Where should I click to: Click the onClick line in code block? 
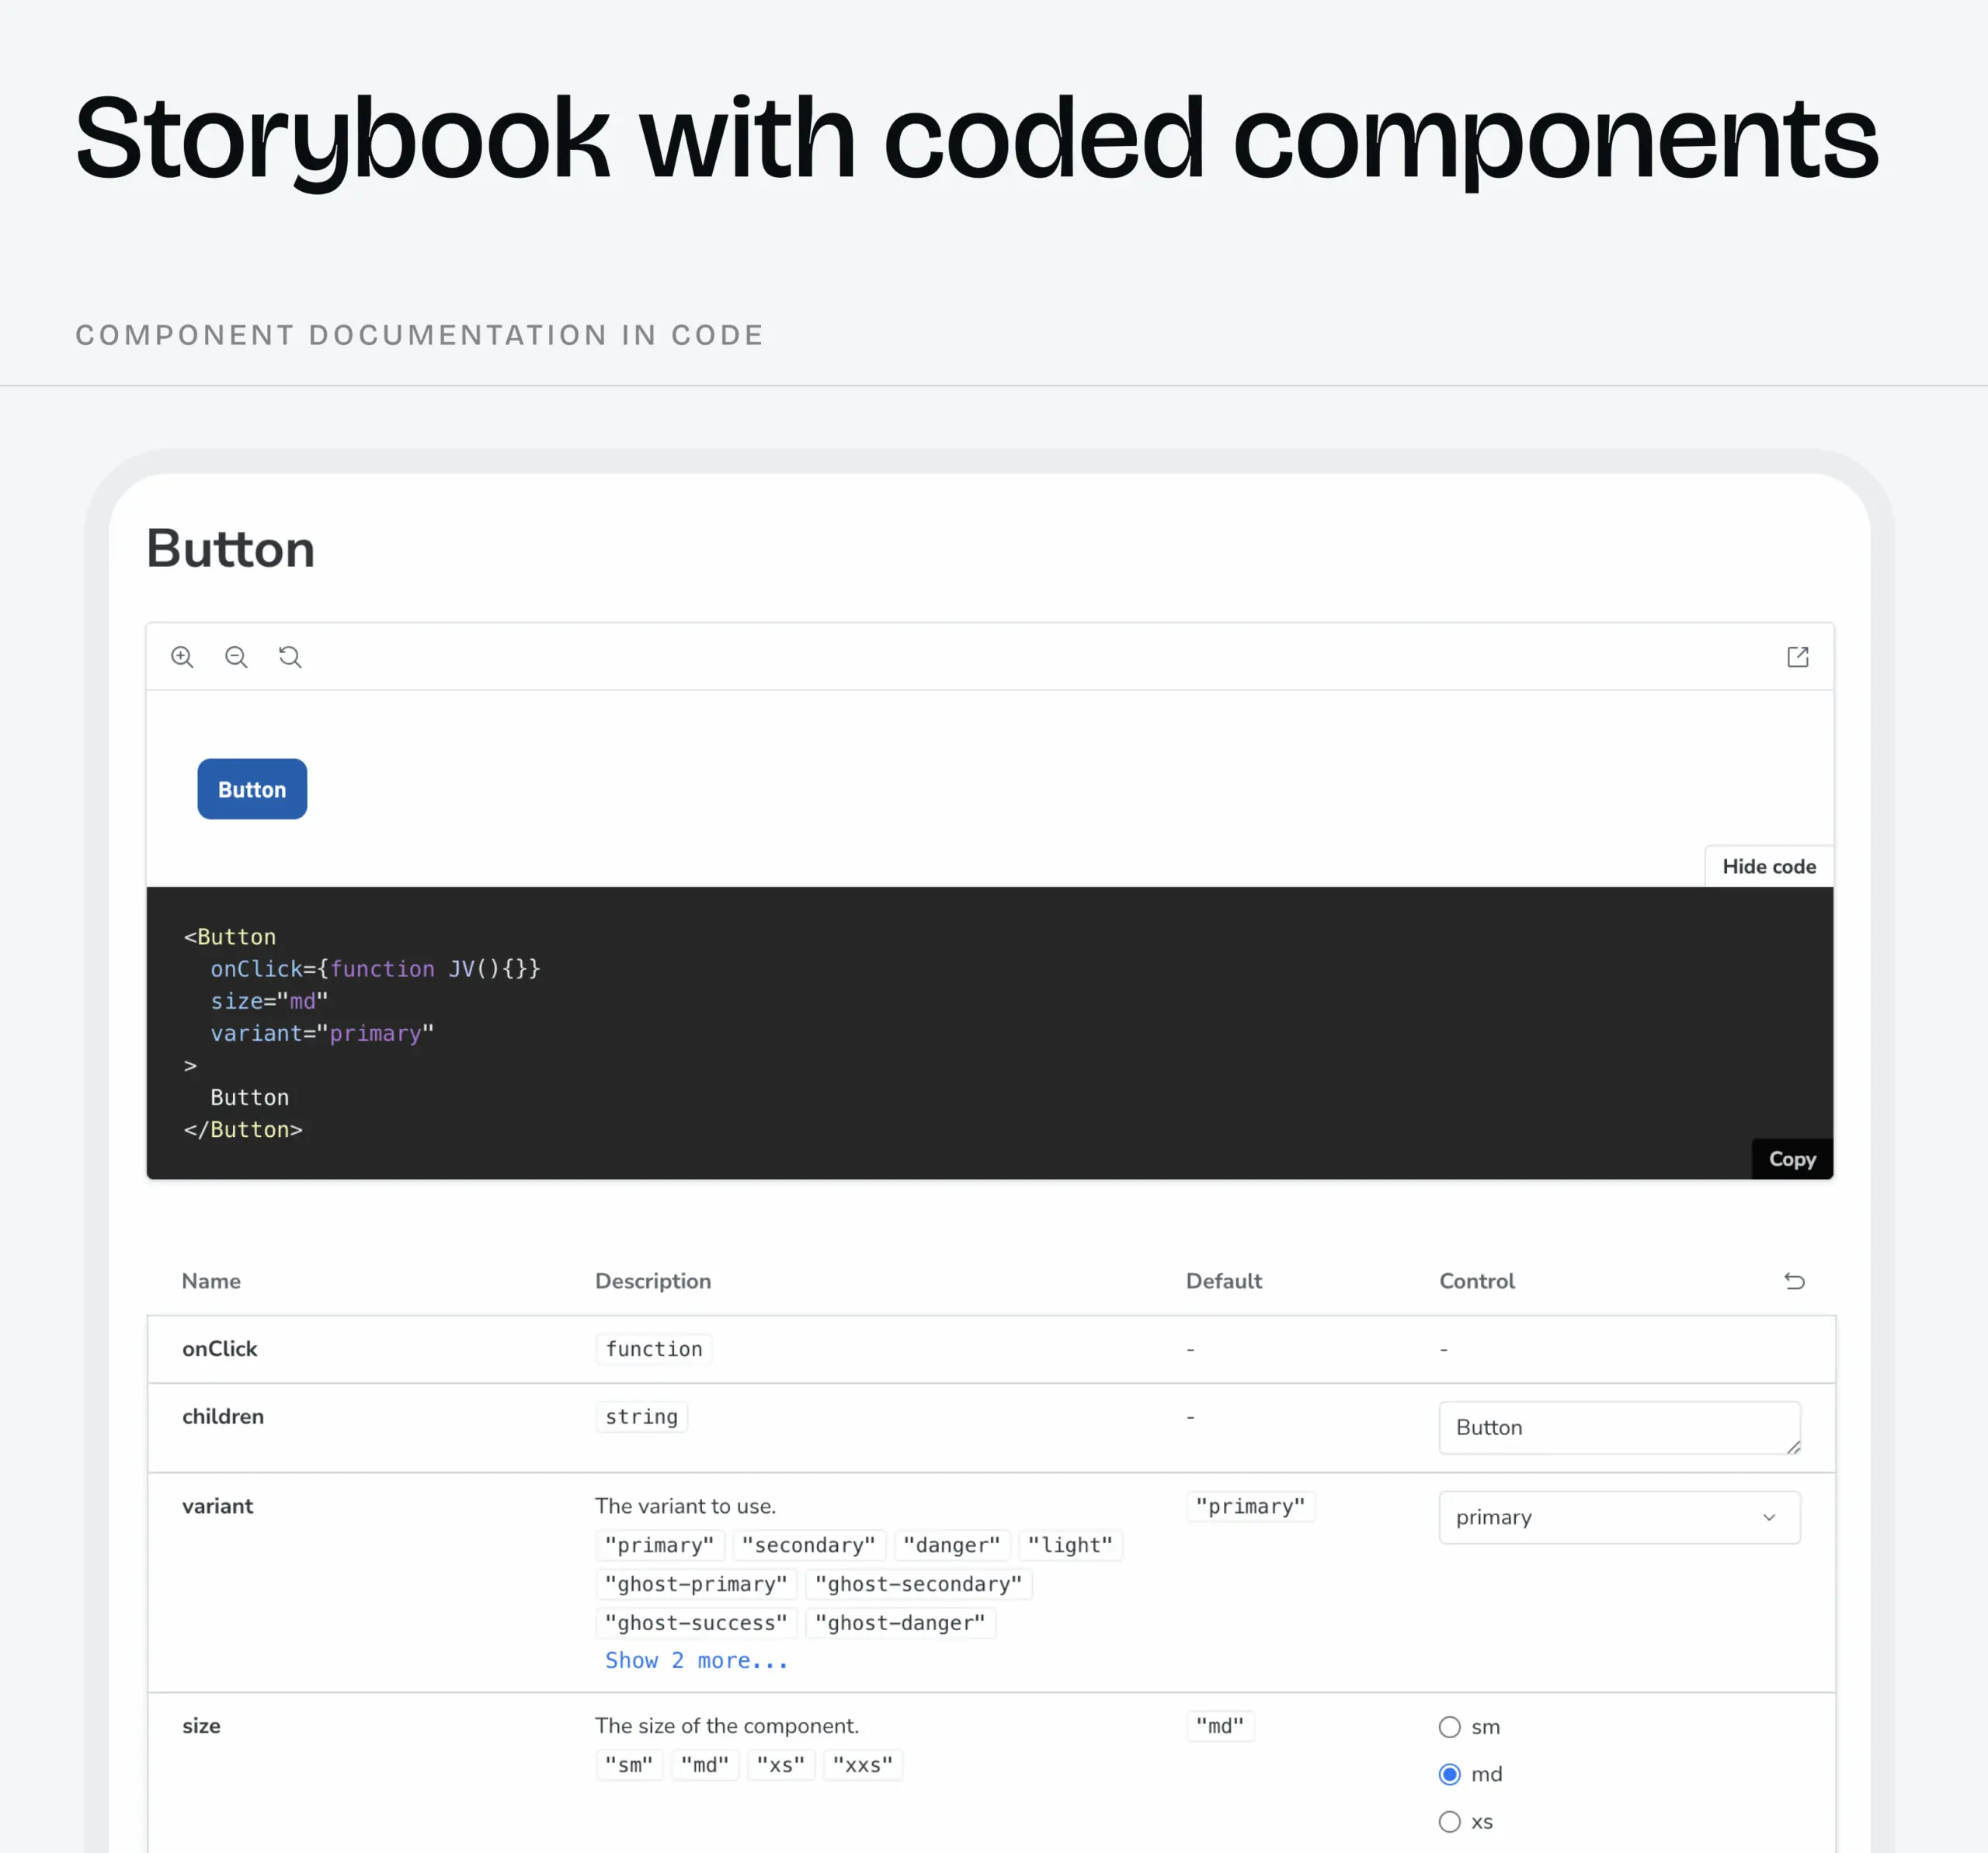coord(375,969)
